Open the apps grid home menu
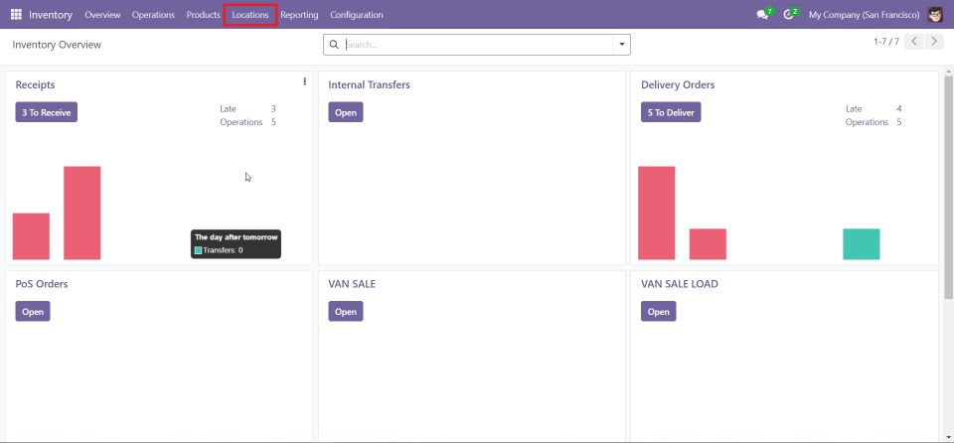 coord(16,15)
